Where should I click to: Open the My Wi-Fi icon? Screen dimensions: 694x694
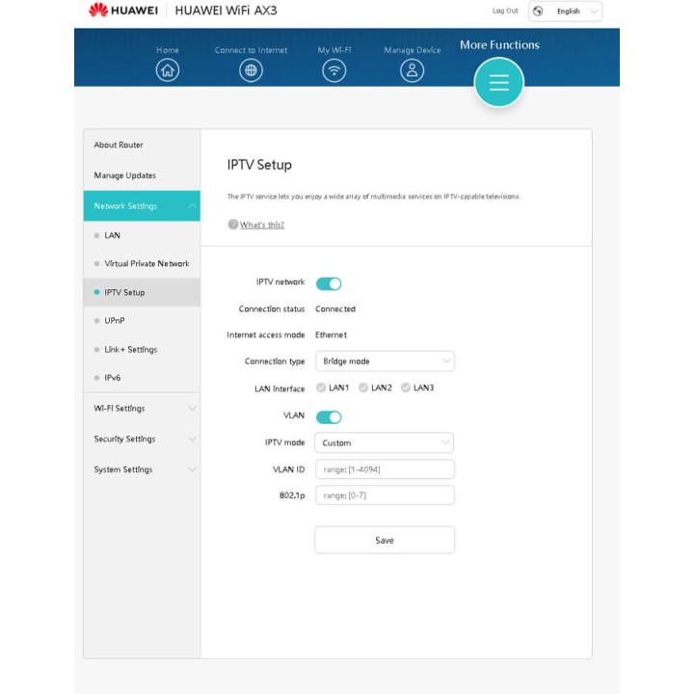[334, 70]
